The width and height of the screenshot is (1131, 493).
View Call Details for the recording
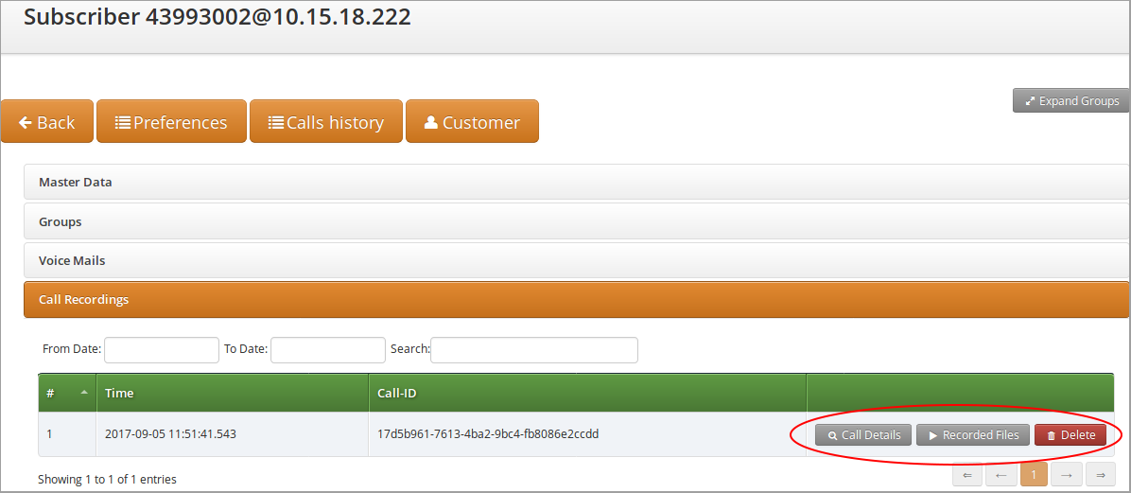[863, 435]
